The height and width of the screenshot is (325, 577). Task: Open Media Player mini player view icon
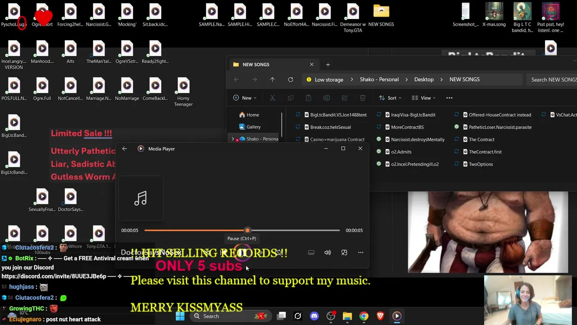(344, 253)
